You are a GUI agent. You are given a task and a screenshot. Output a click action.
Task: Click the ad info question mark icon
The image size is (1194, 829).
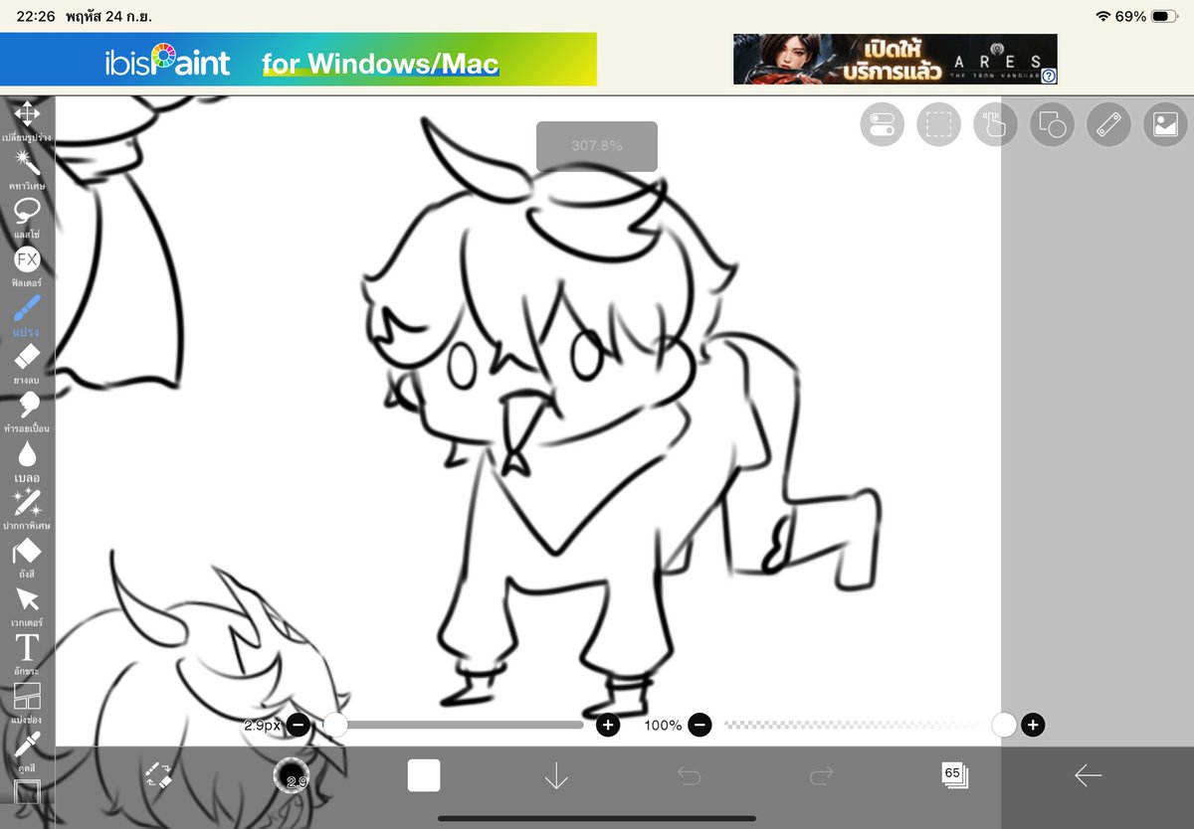[x=1049, y=76]
